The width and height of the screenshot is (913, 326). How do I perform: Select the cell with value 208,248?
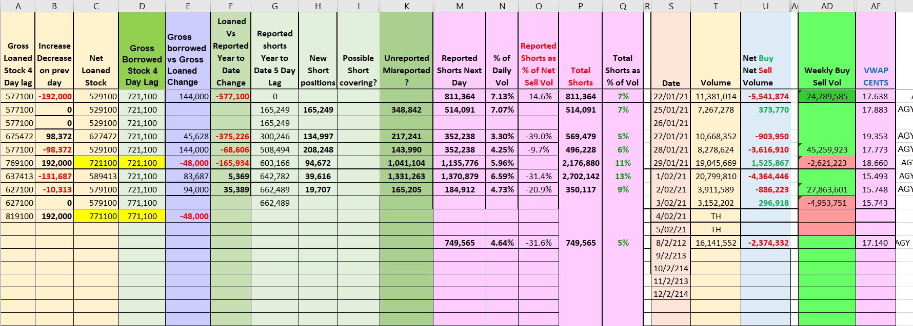click(x=318, y=149)
